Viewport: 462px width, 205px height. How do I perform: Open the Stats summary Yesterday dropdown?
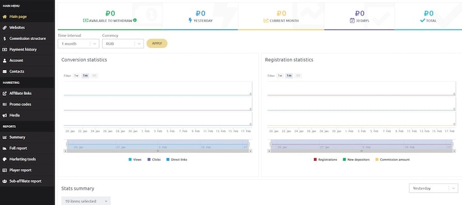(x=434, y=188)
